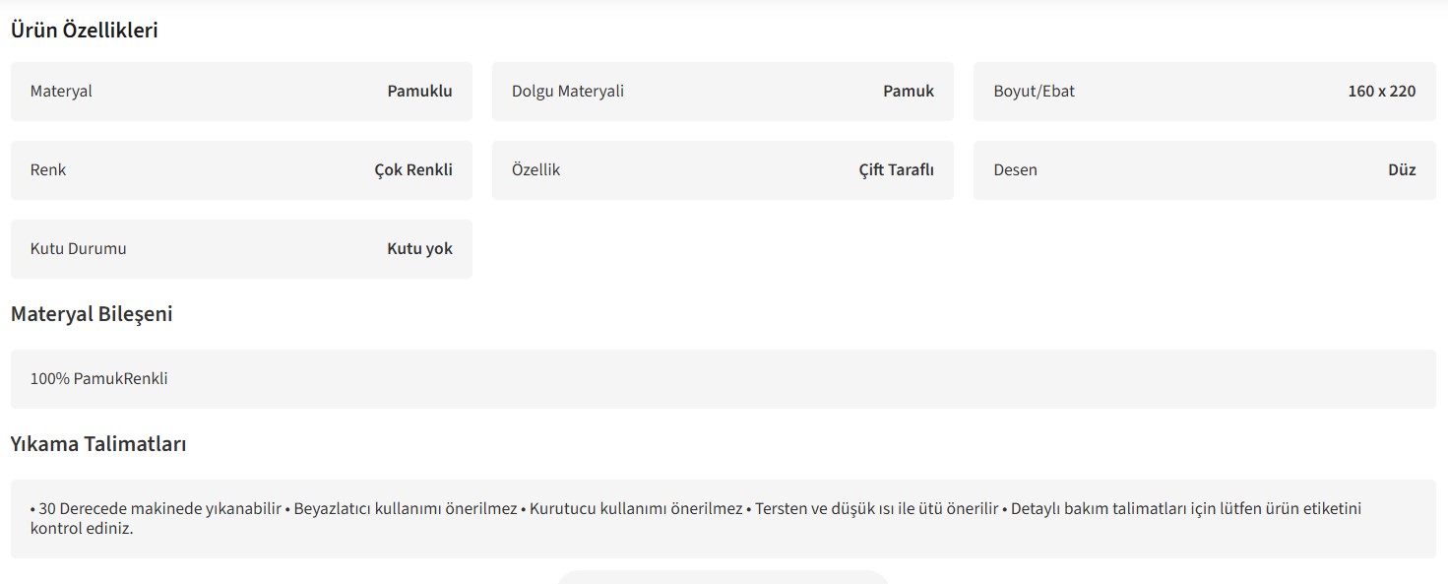Screen dimensions: 1448x584
Task: Select the Düz pattern value
Action: click(x=1402, y=170)
